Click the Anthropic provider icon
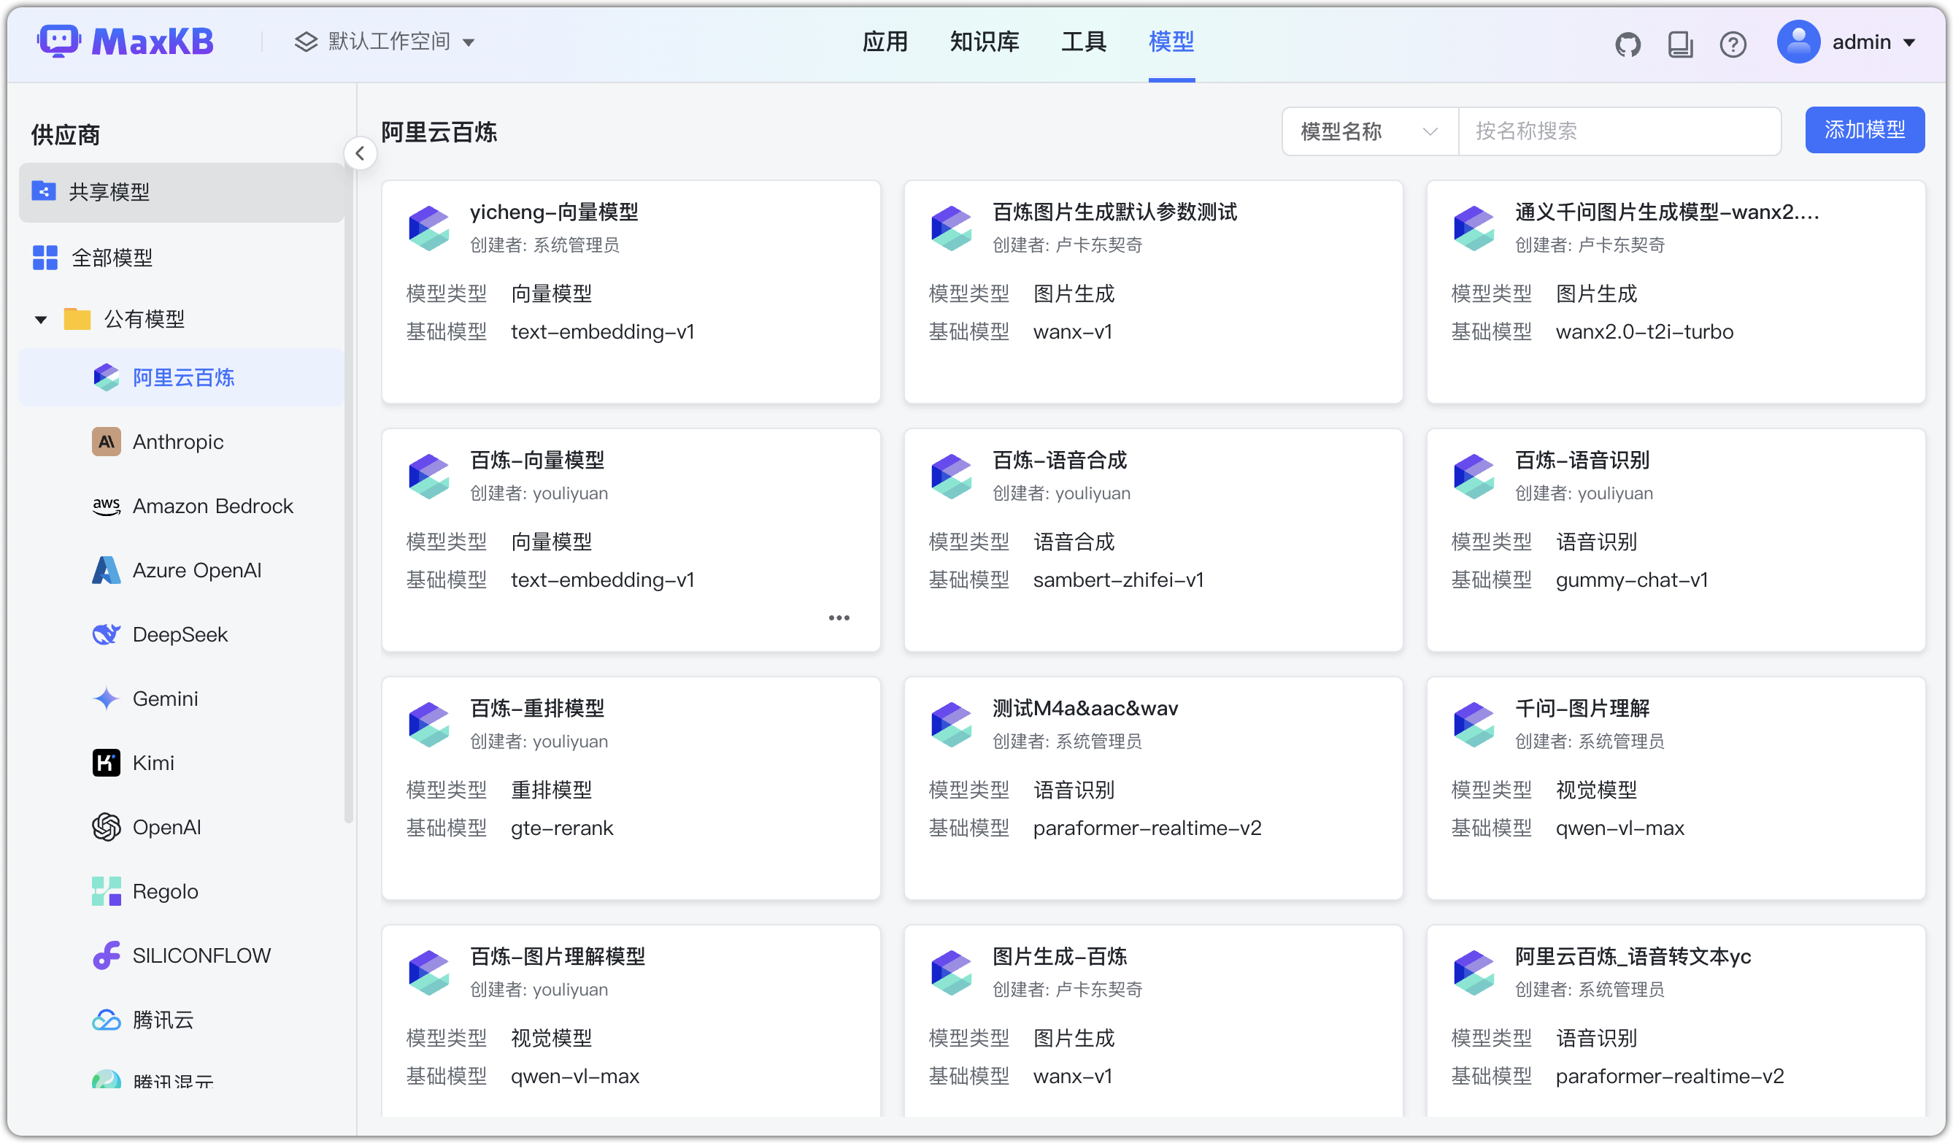Viewport: 1953px width, 1143px height. click(x=106, y=442)
